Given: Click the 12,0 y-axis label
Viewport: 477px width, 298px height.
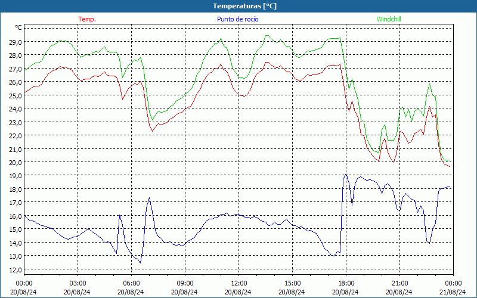Looking at the screenshot, I should [16, 269].
